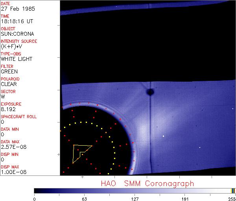
Task: Click the 8.192 exposure value
Action: [8, 110]
